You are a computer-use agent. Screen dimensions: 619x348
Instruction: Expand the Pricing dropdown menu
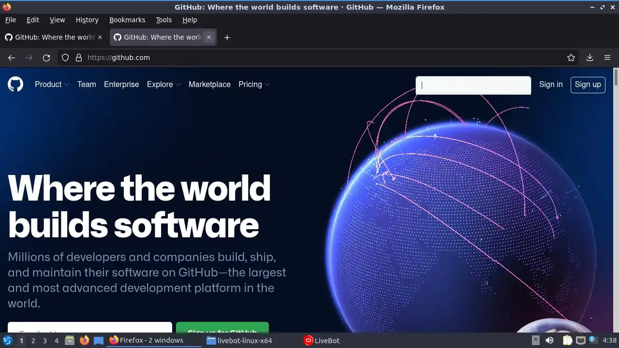tap(254, 84)
